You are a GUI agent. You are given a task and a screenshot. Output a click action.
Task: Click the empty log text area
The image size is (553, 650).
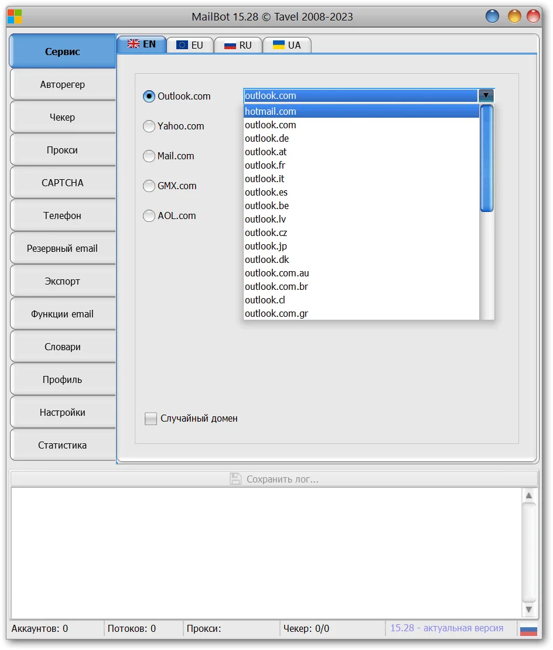click(x=266, y=553)
